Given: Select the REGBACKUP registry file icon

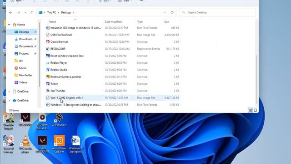Looking at the screenshot, I should point(48,49).
